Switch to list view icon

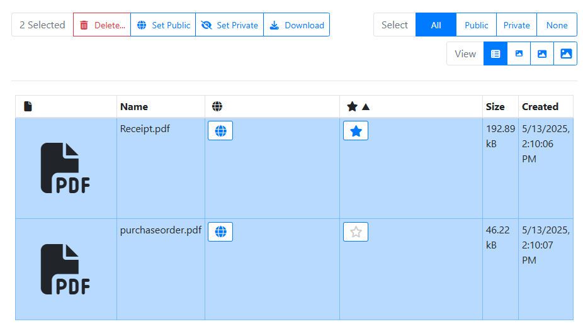point(495,54)
